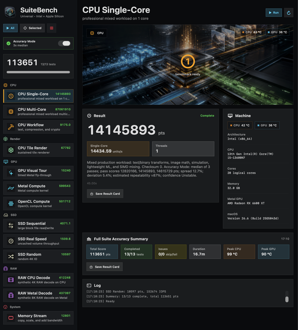Save Result Card in the Result panel
The height and width of the screenshot is (330, 298).
coord(105,194)
